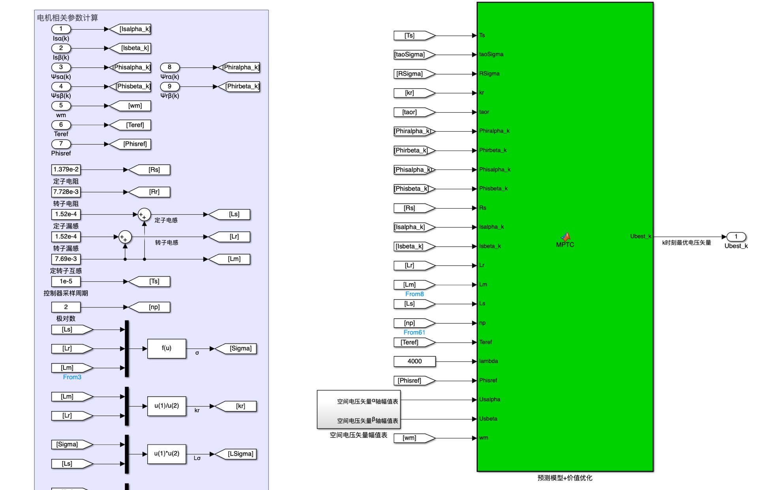Select input port 1 labeled Isα(k)
758x490 pixels.
click(x=61, y=29)
